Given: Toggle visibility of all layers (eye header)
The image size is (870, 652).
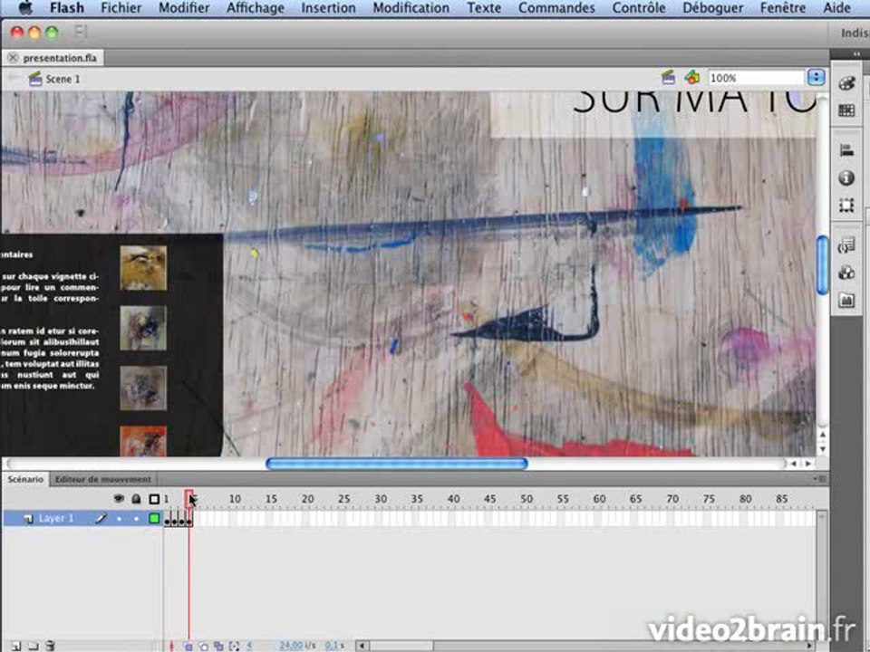Looking at the screenshot, I should [x=119, y=498].
